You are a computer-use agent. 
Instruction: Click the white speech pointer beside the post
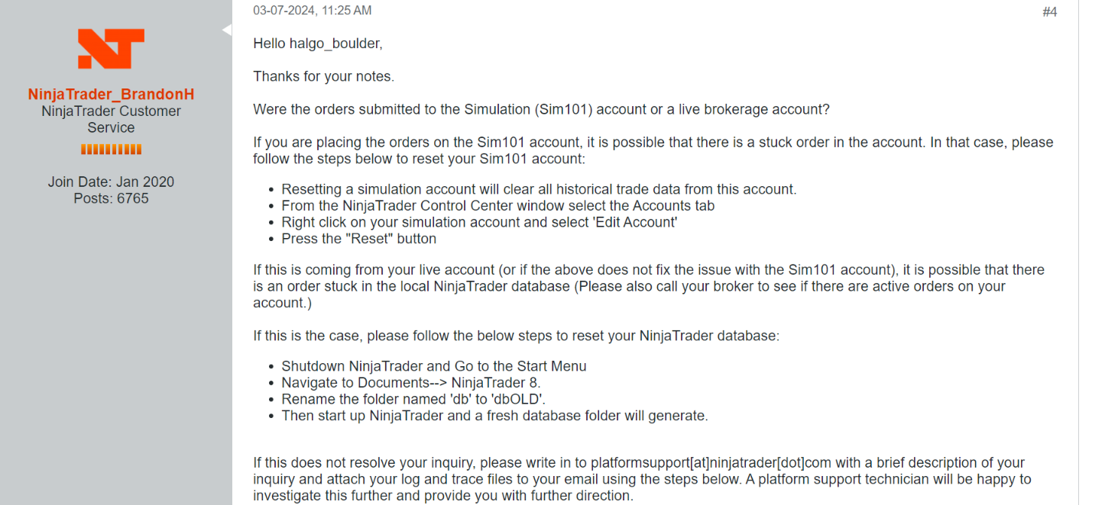(227, 30)
